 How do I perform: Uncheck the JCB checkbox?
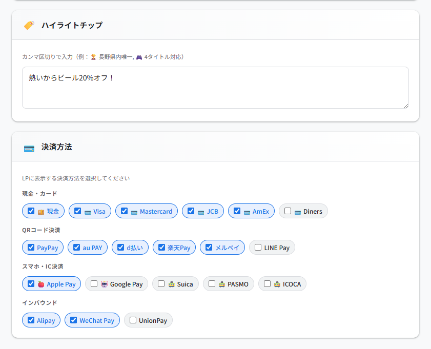click(191, 211)
